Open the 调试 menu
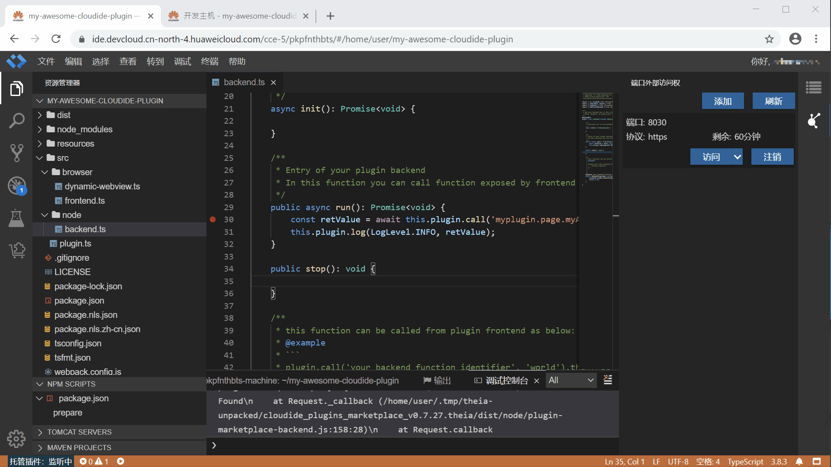Image resolution: width=831 pixels, height=467 pixels. click(182, 61)
